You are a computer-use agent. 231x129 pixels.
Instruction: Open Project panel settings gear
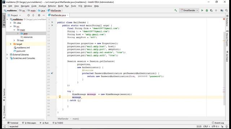point(39,15)
